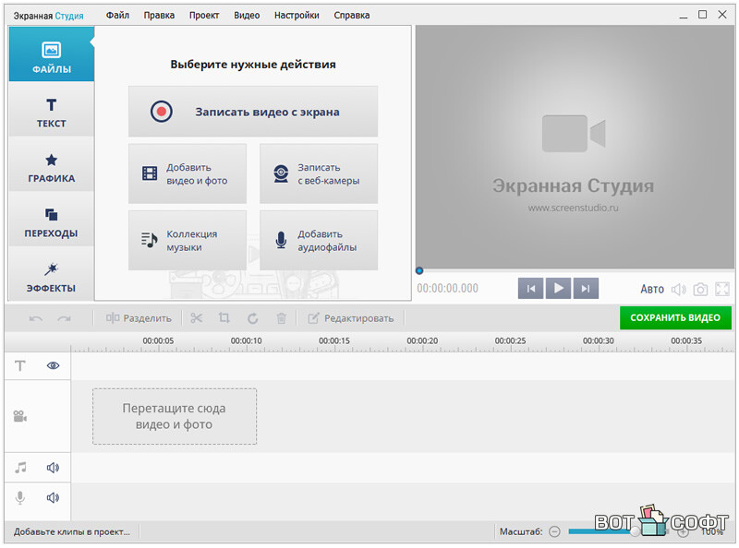The width and height of the screenshot is (739, 548).
Task: Click Записать видео с экрана button
Action: tap(253, 112)
